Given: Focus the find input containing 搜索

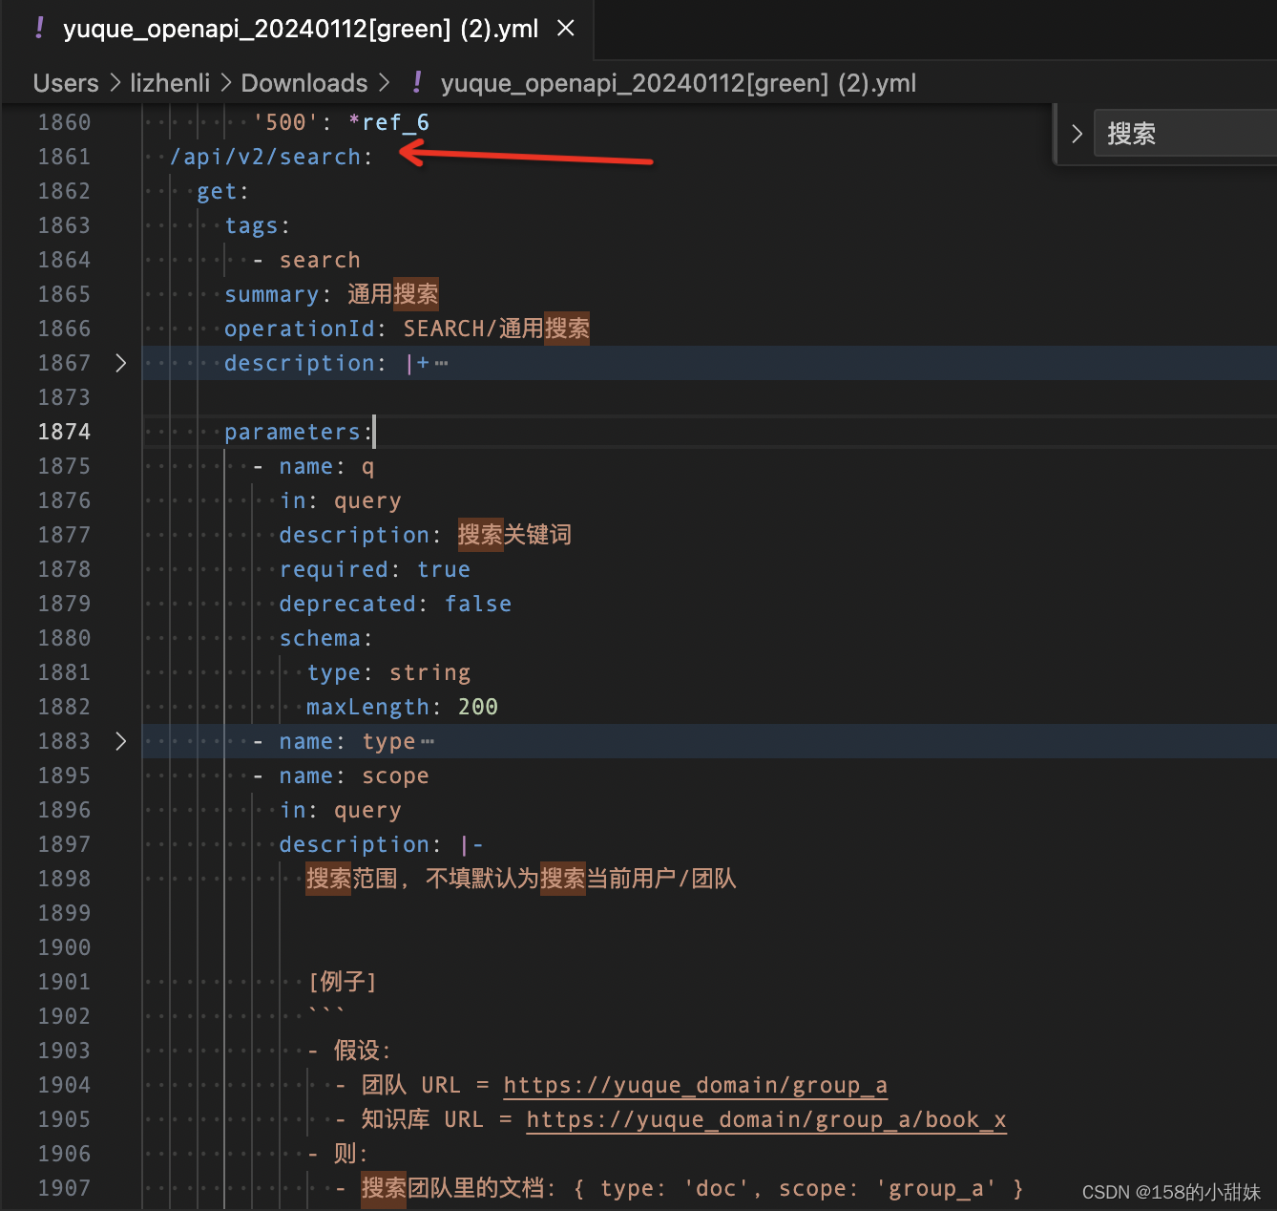Looking at the screenshot, I should tap(1183, 134).
